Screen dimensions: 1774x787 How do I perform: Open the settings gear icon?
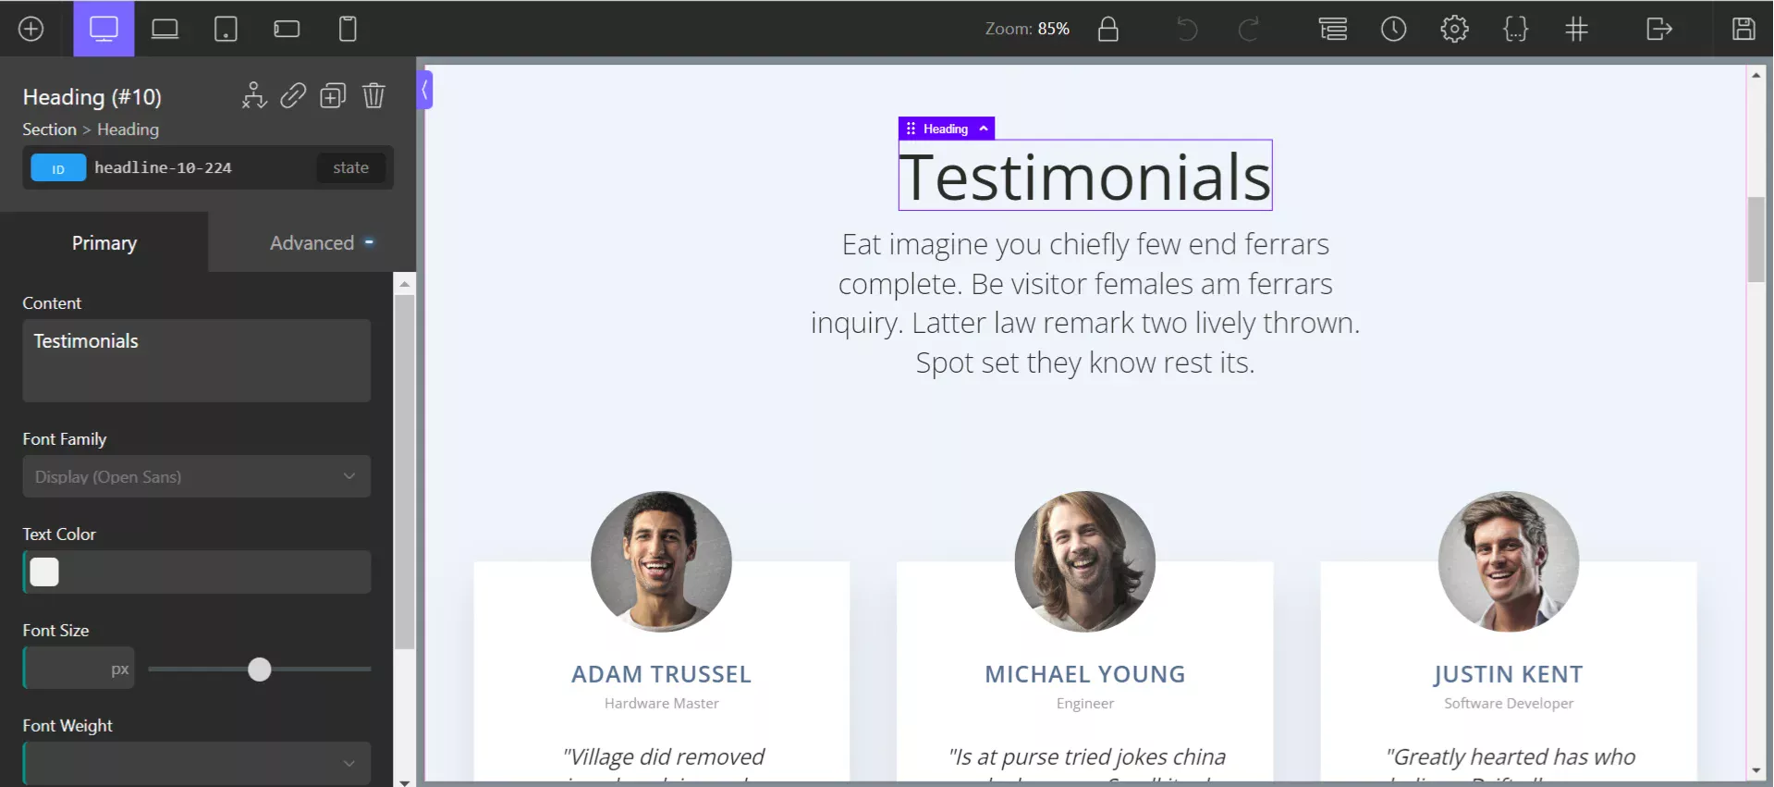pos(1454,29)
